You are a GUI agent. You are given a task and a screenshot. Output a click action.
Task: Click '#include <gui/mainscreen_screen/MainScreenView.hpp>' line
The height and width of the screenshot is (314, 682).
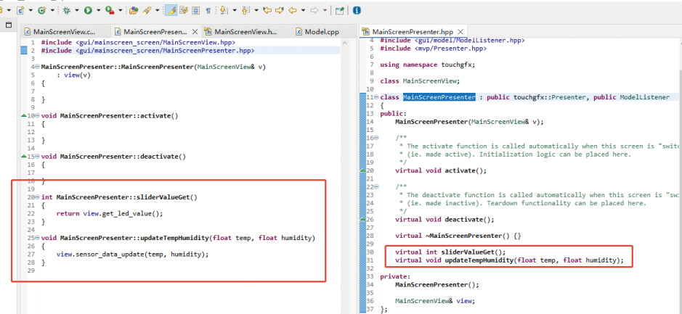pos(138,43)
